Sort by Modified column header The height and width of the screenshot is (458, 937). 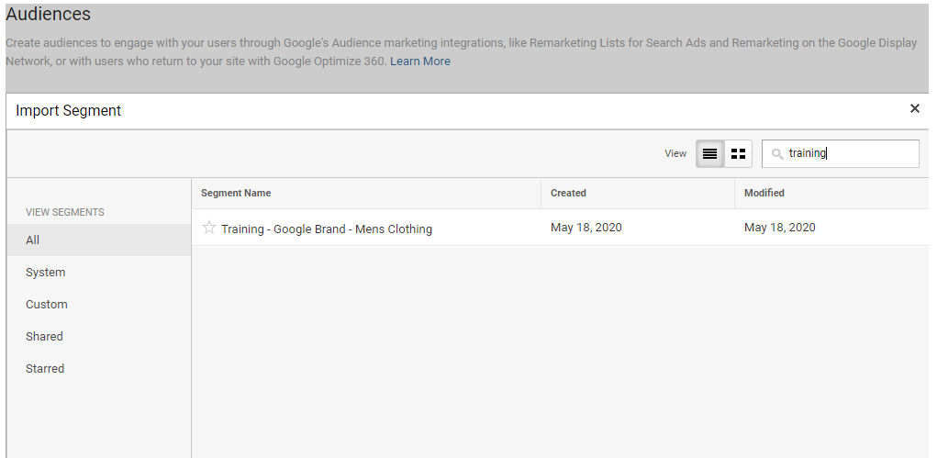pos(764,193)
